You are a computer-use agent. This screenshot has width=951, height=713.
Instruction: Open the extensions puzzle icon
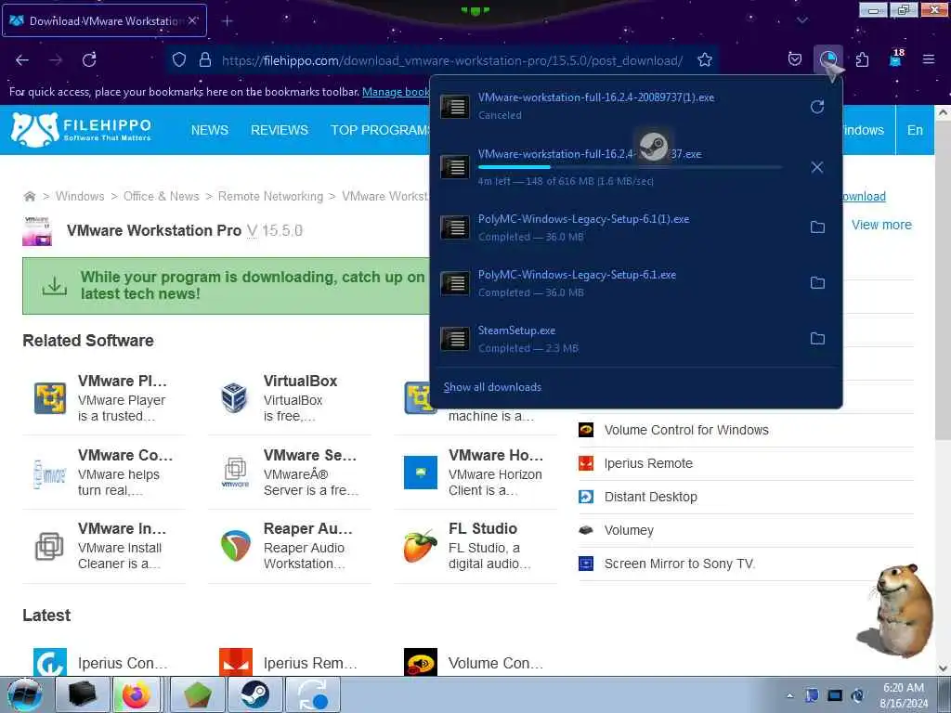click(x=862, y=59)
